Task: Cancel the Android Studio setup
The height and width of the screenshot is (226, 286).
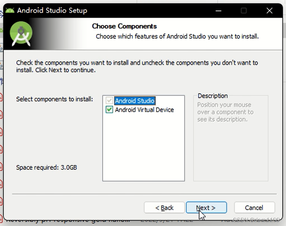Action: tap(254, 208)
